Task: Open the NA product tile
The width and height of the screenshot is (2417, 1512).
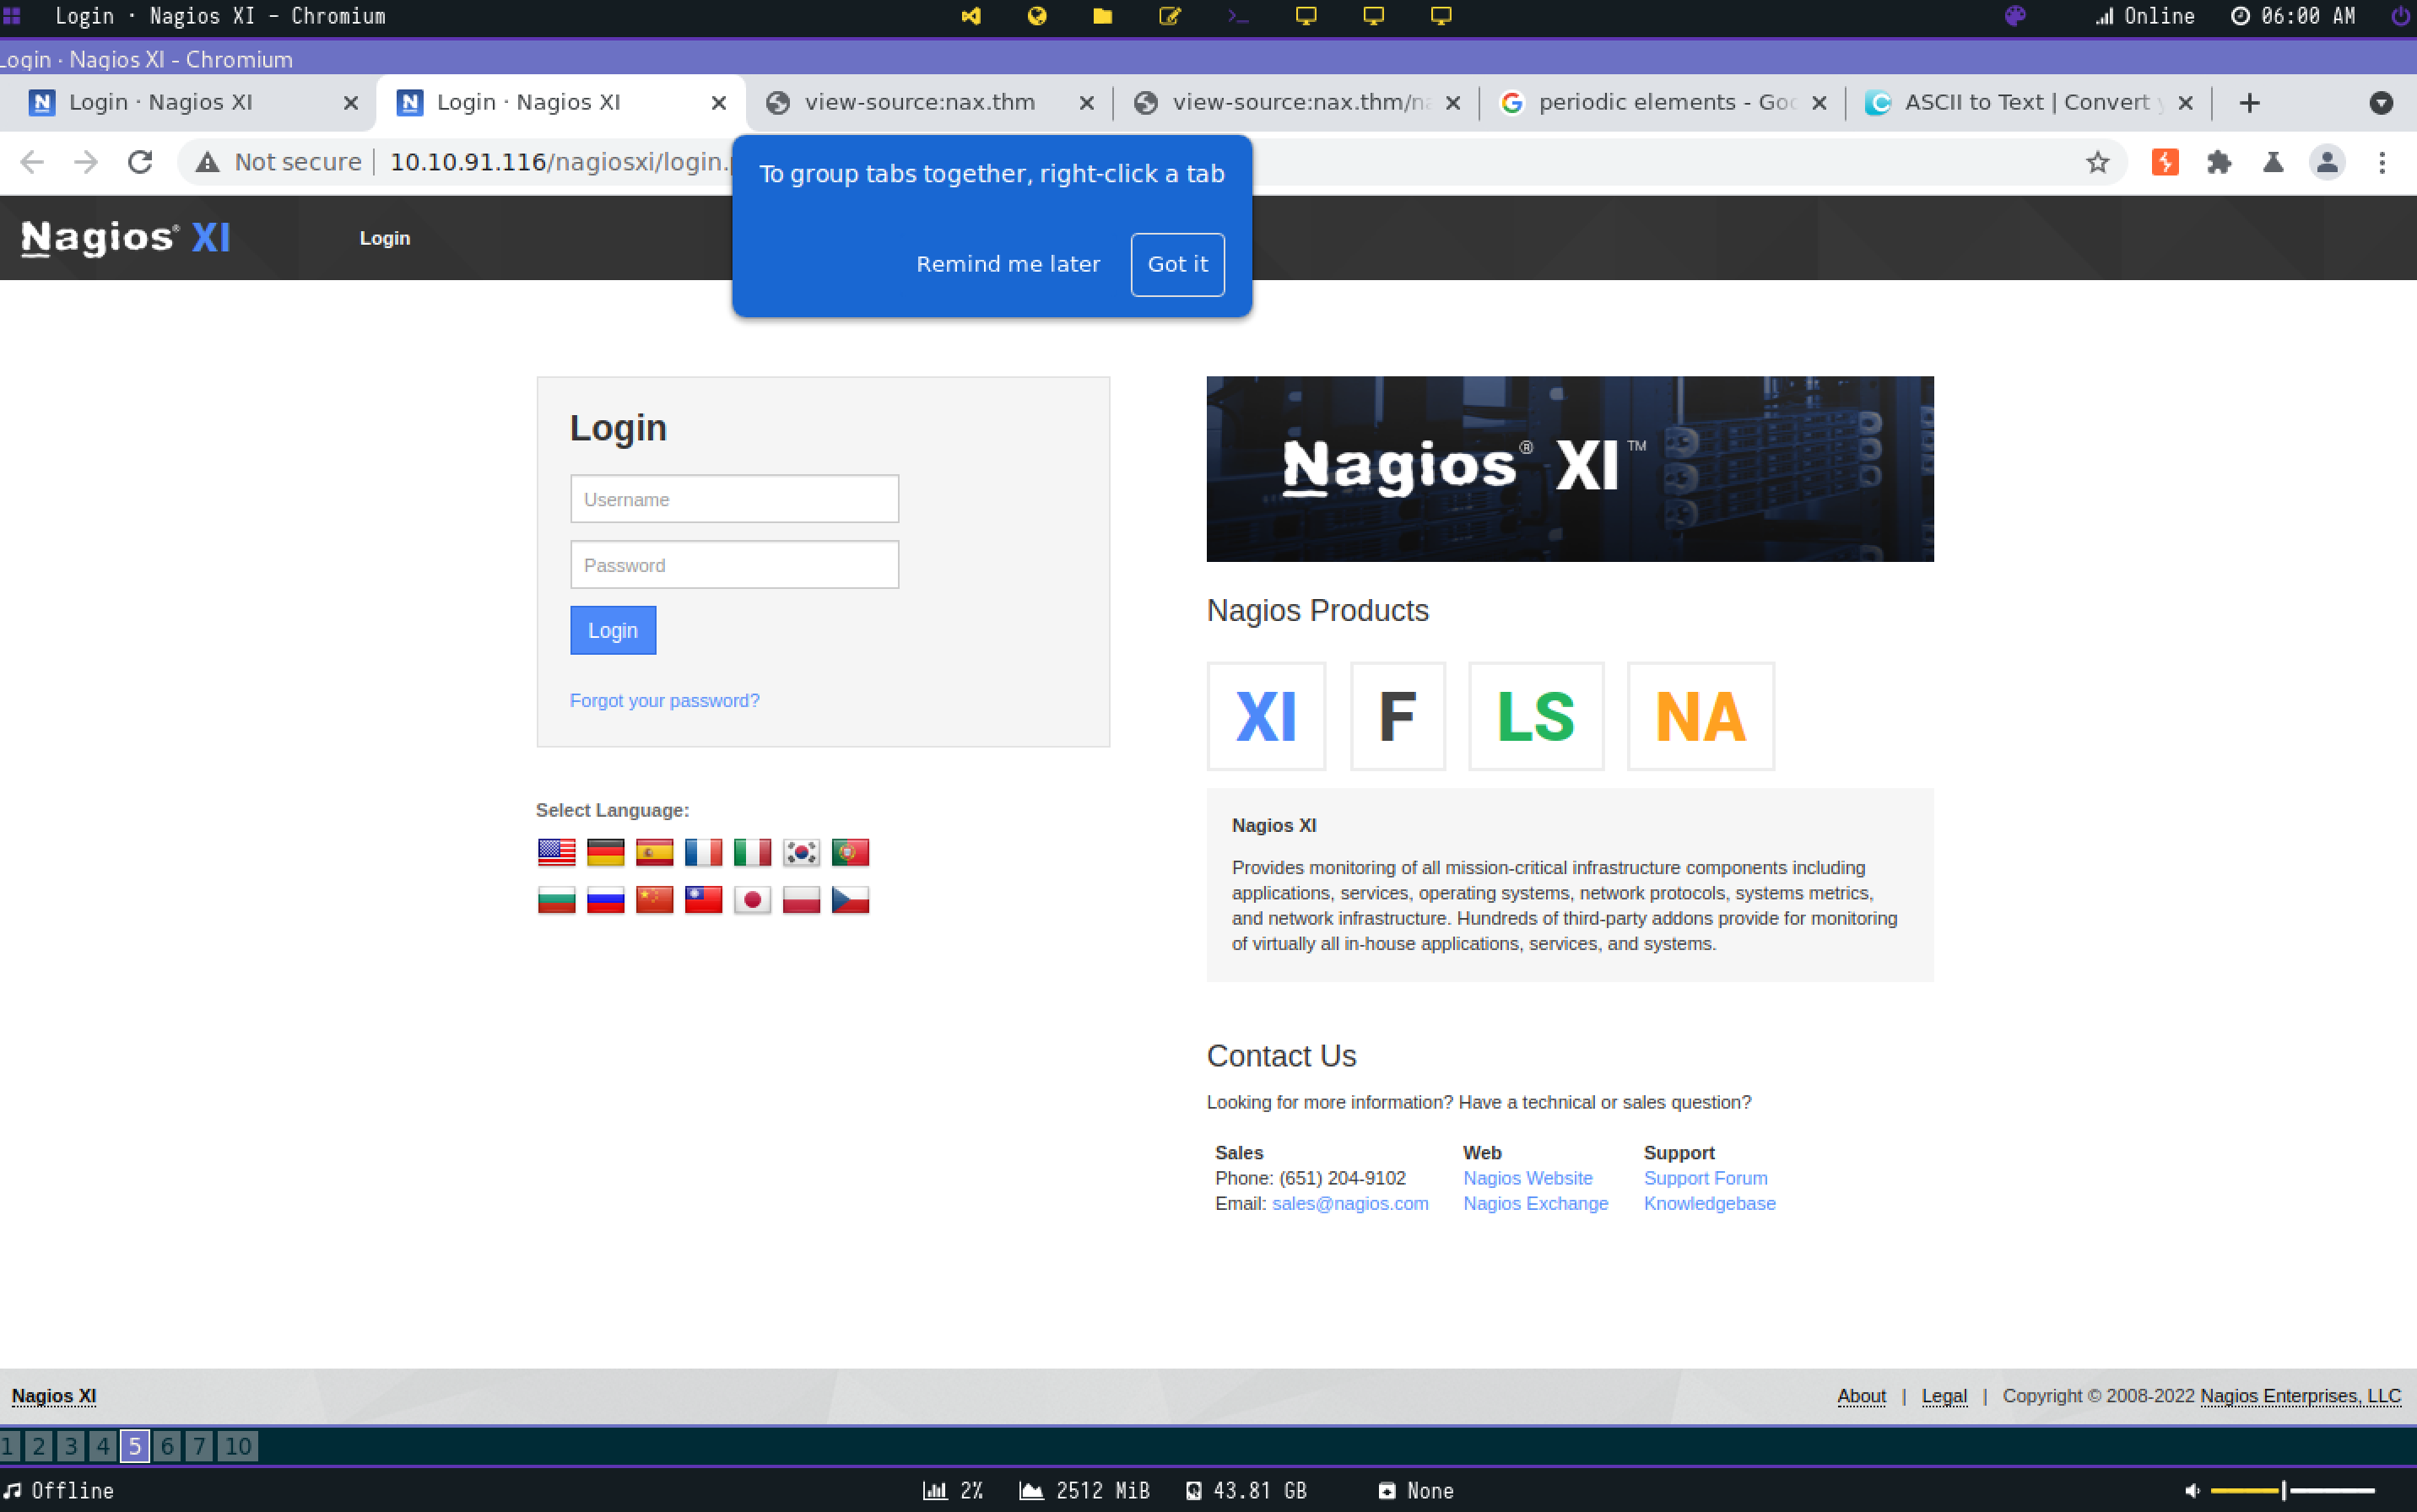Action: [x=1700, y=716]
